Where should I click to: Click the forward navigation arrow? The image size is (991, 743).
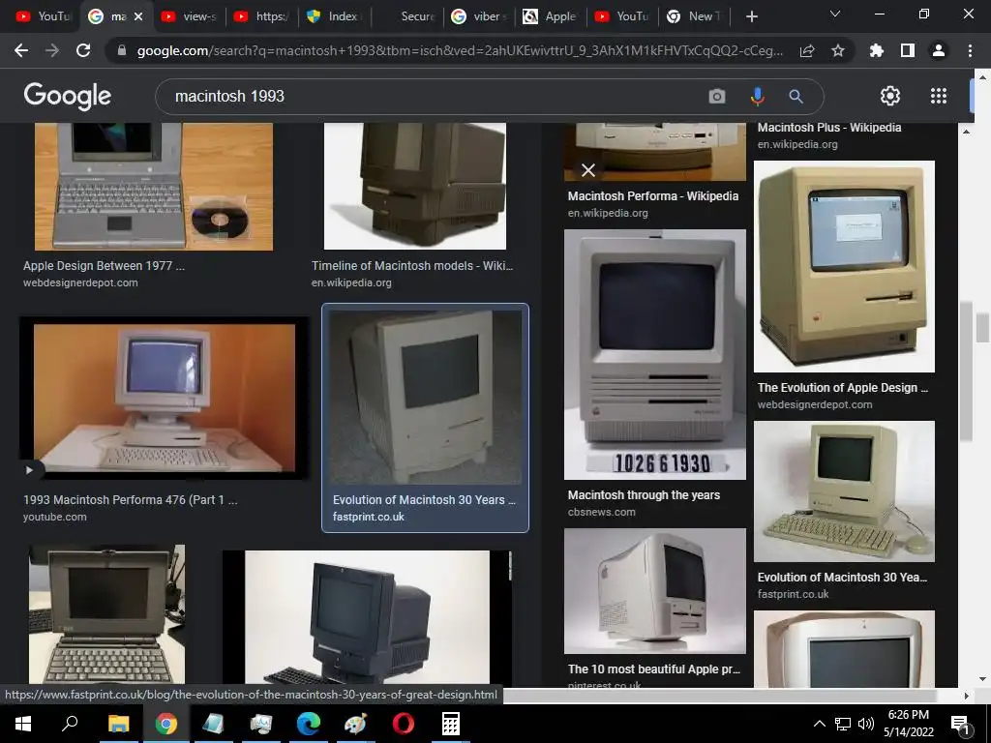click(52, 50)
